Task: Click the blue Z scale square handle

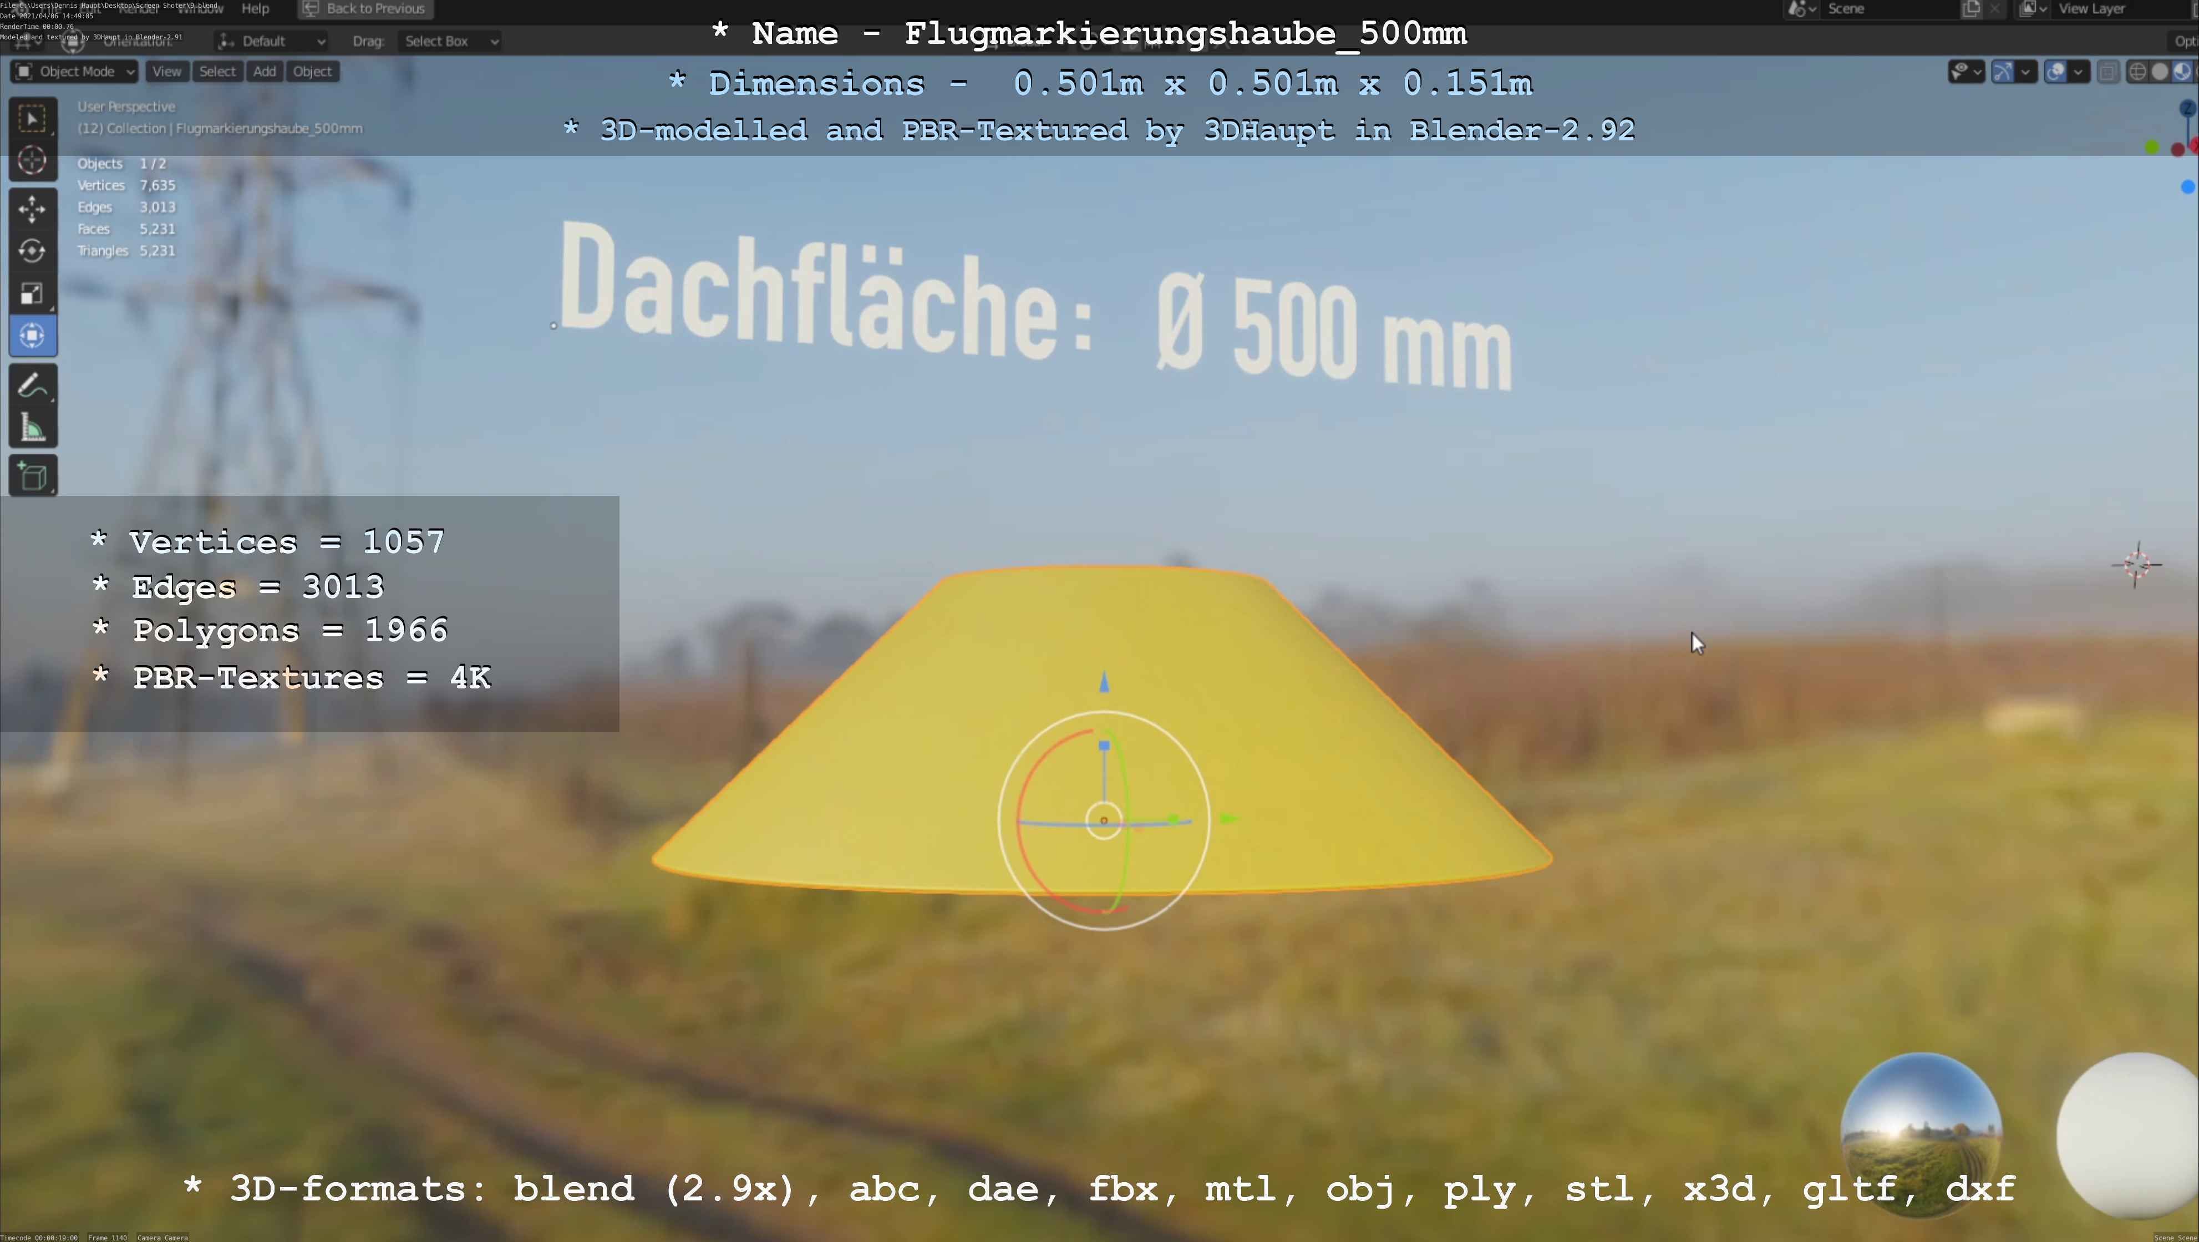Action: 1104,745
